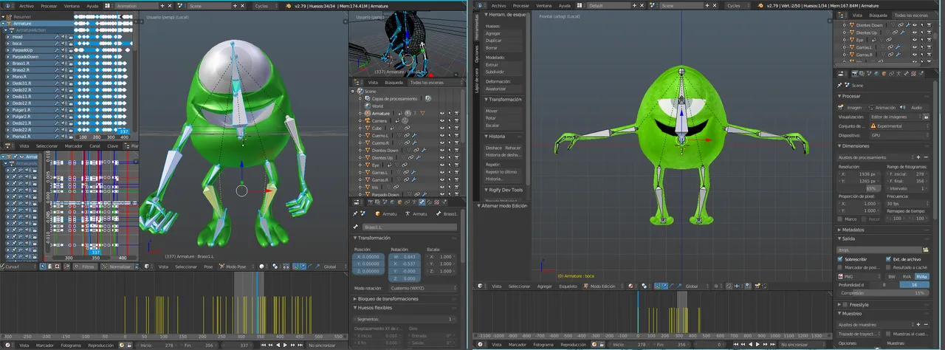Click Audio render button

[x=913, y=107]
